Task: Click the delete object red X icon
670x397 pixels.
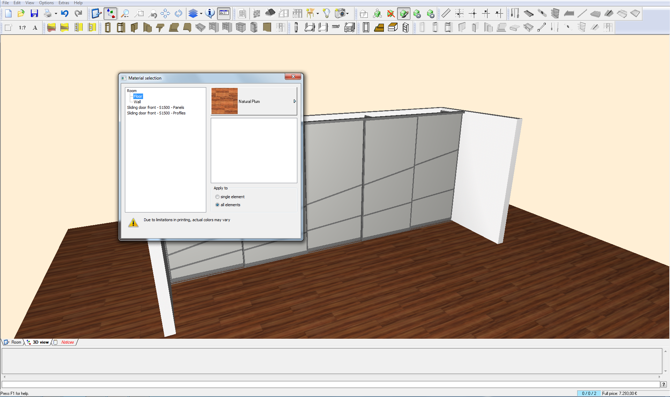Action: [x=391, y=14]
